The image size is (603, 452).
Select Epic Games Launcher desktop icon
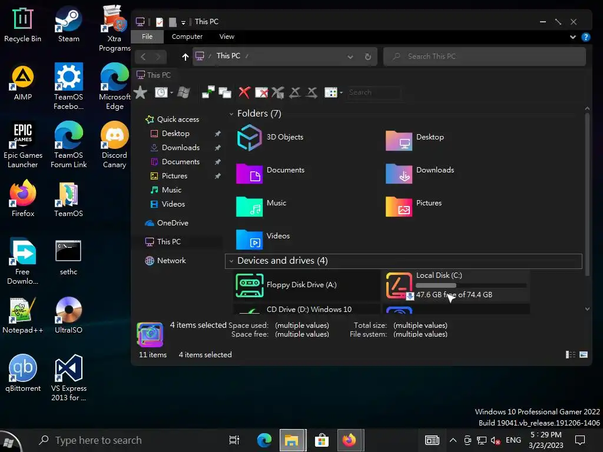click(23, 145)
